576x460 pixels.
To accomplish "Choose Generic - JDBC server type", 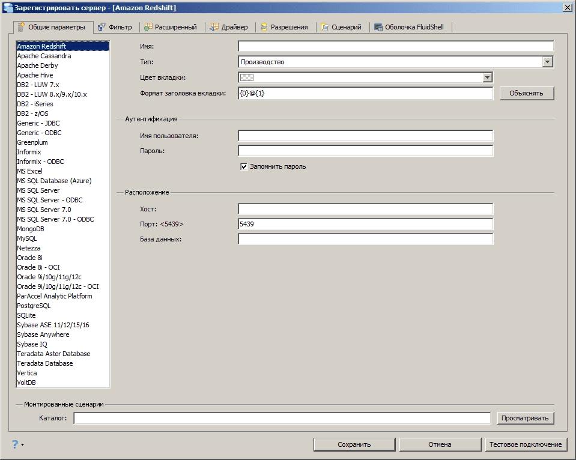I will coord(63,123).
